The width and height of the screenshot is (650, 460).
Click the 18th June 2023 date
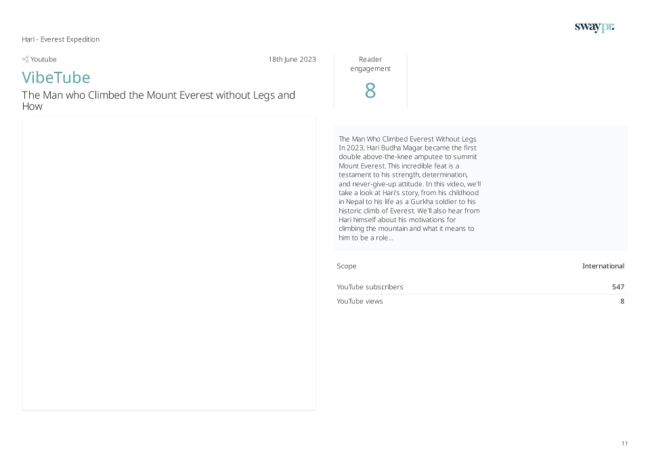[292, 60]
